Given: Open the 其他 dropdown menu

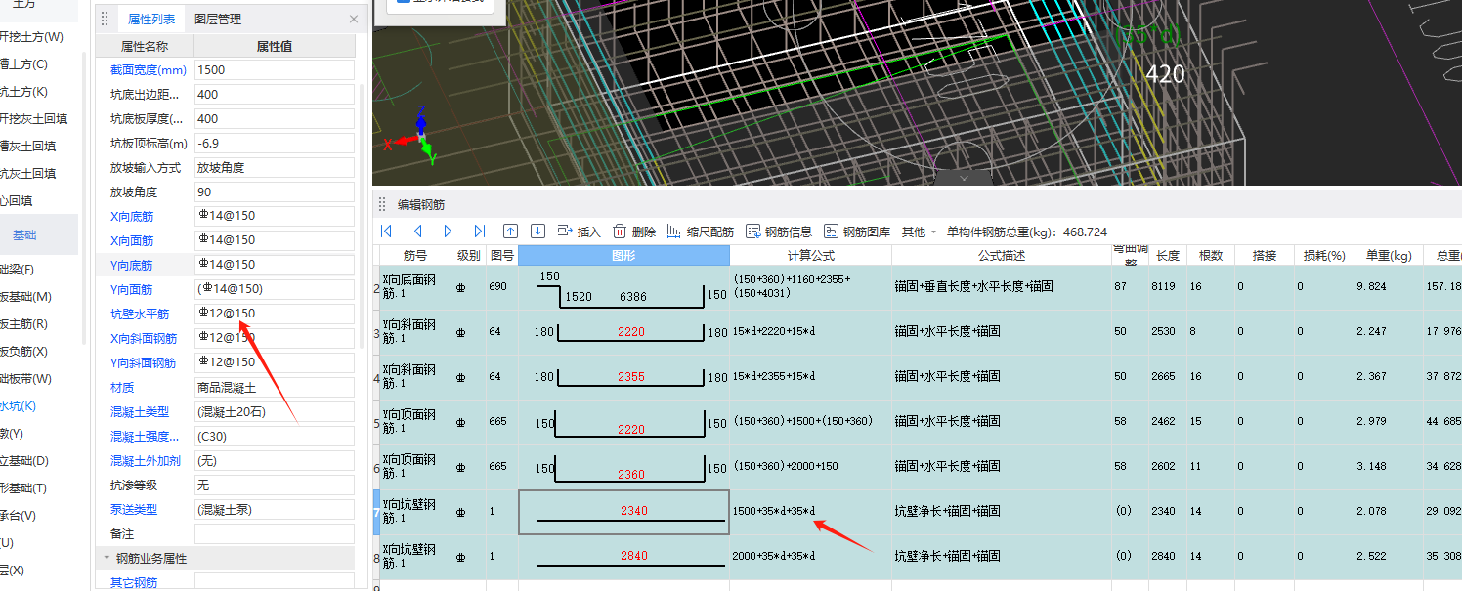Looking at the screenshot, I should tap(919, 232).
